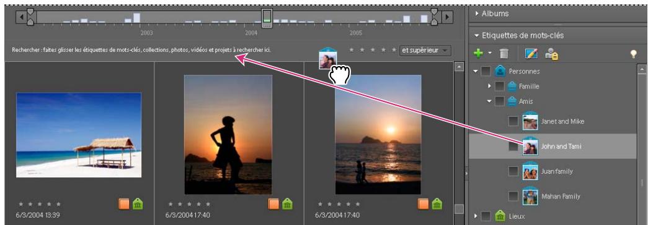This screenshot has width=648, height=225.
Task: Click orange album icon under sunset couple photo
Action: pos(423,204)
